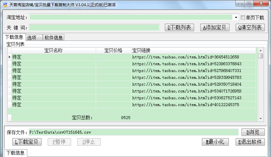The width and height of the screenshot is (271, 157).
Task: Click the 宝贝名称 column header
Action: tap(54, 50)
